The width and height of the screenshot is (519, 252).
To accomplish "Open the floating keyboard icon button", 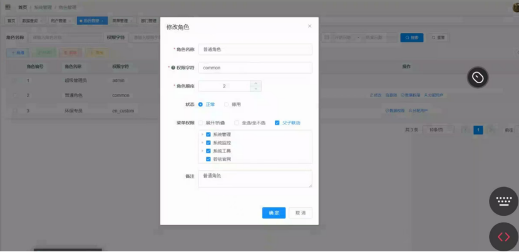I will click(504, 201).
